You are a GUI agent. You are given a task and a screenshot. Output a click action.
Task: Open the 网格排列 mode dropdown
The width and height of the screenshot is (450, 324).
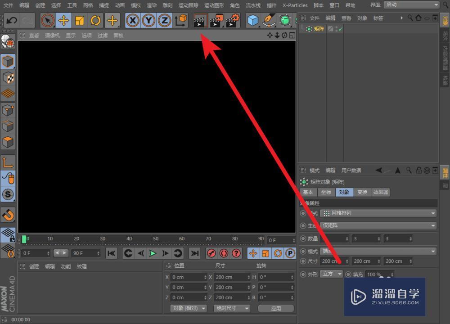coord(378,213)
